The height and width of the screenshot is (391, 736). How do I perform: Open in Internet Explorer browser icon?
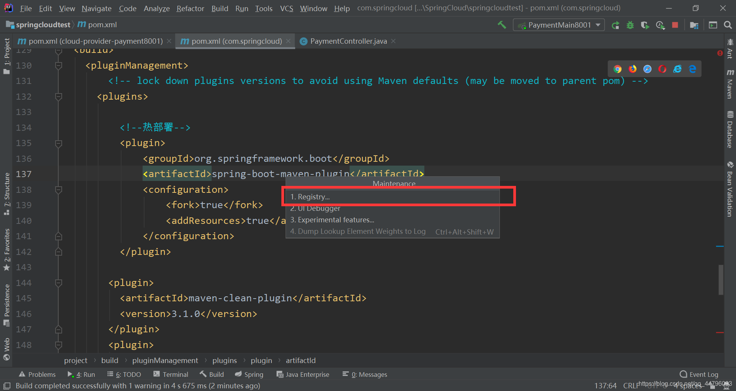pyautogui.click(x=677, y=69)
